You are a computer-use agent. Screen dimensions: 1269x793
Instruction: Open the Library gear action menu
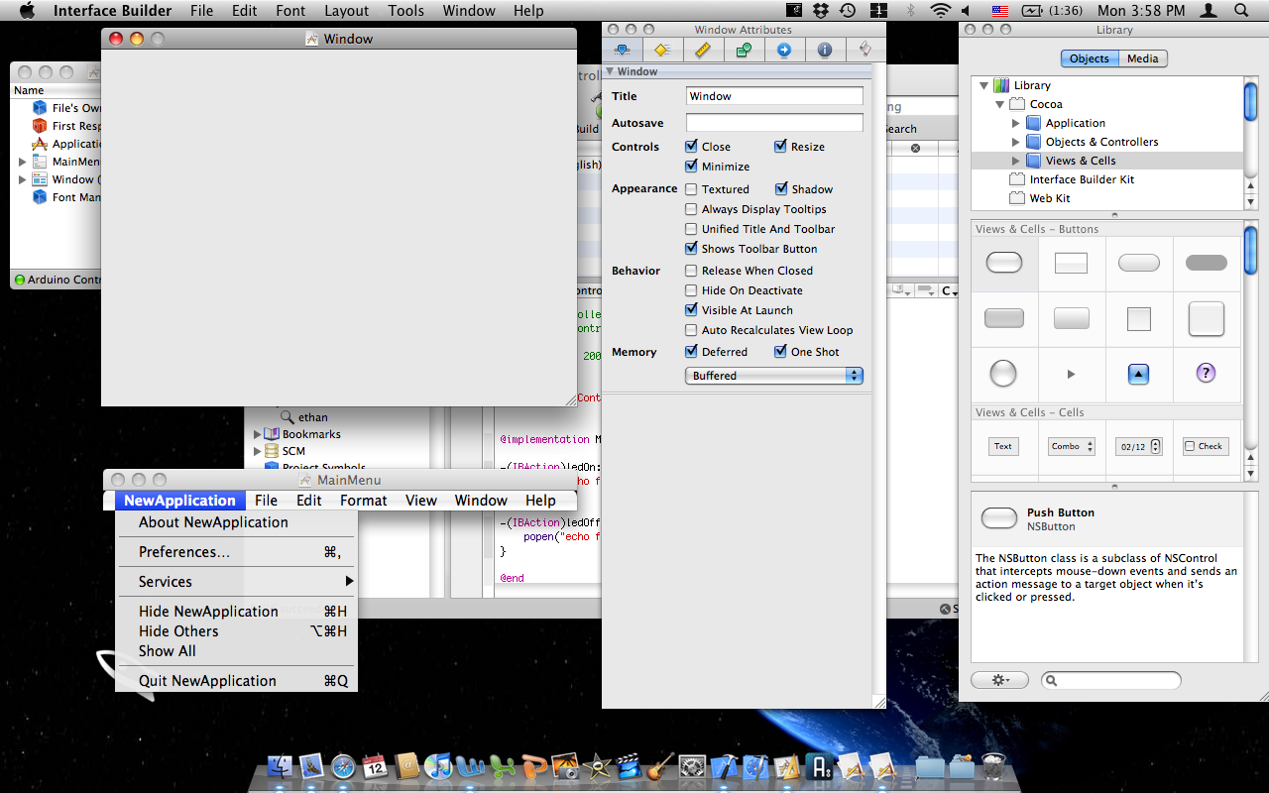coord(1000,680)
